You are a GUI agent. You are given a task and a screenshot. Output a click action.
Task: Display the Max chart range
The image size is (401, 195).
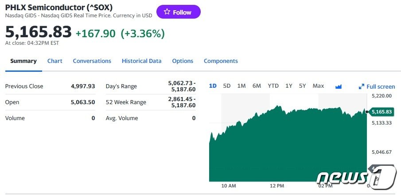318,86
